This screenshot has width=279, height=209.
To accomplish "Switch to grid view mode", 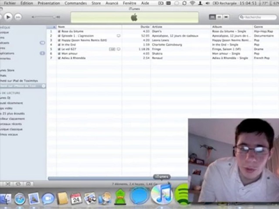I will click(219, 17).
